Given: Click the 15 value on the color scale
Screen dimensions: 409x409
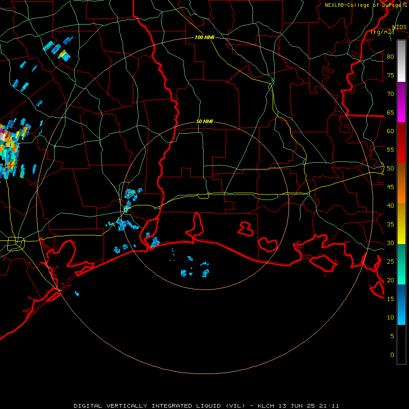Looking at the screenshot, I should [390, 299].
